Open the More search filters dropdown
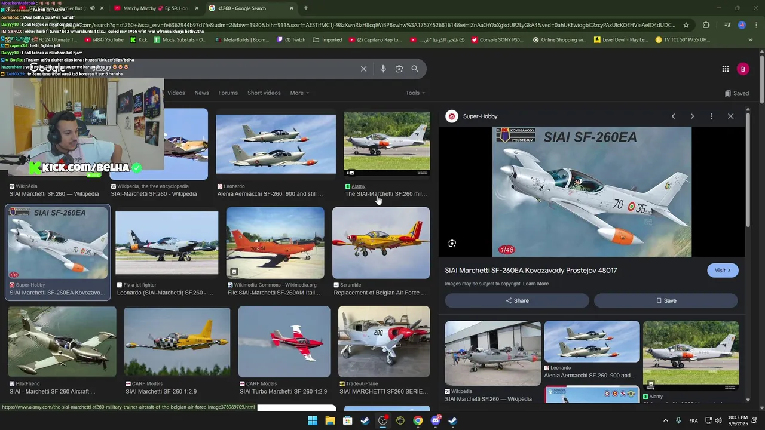Image resolution: width=765 pixels, height=430 pixels. coord(299,93)
